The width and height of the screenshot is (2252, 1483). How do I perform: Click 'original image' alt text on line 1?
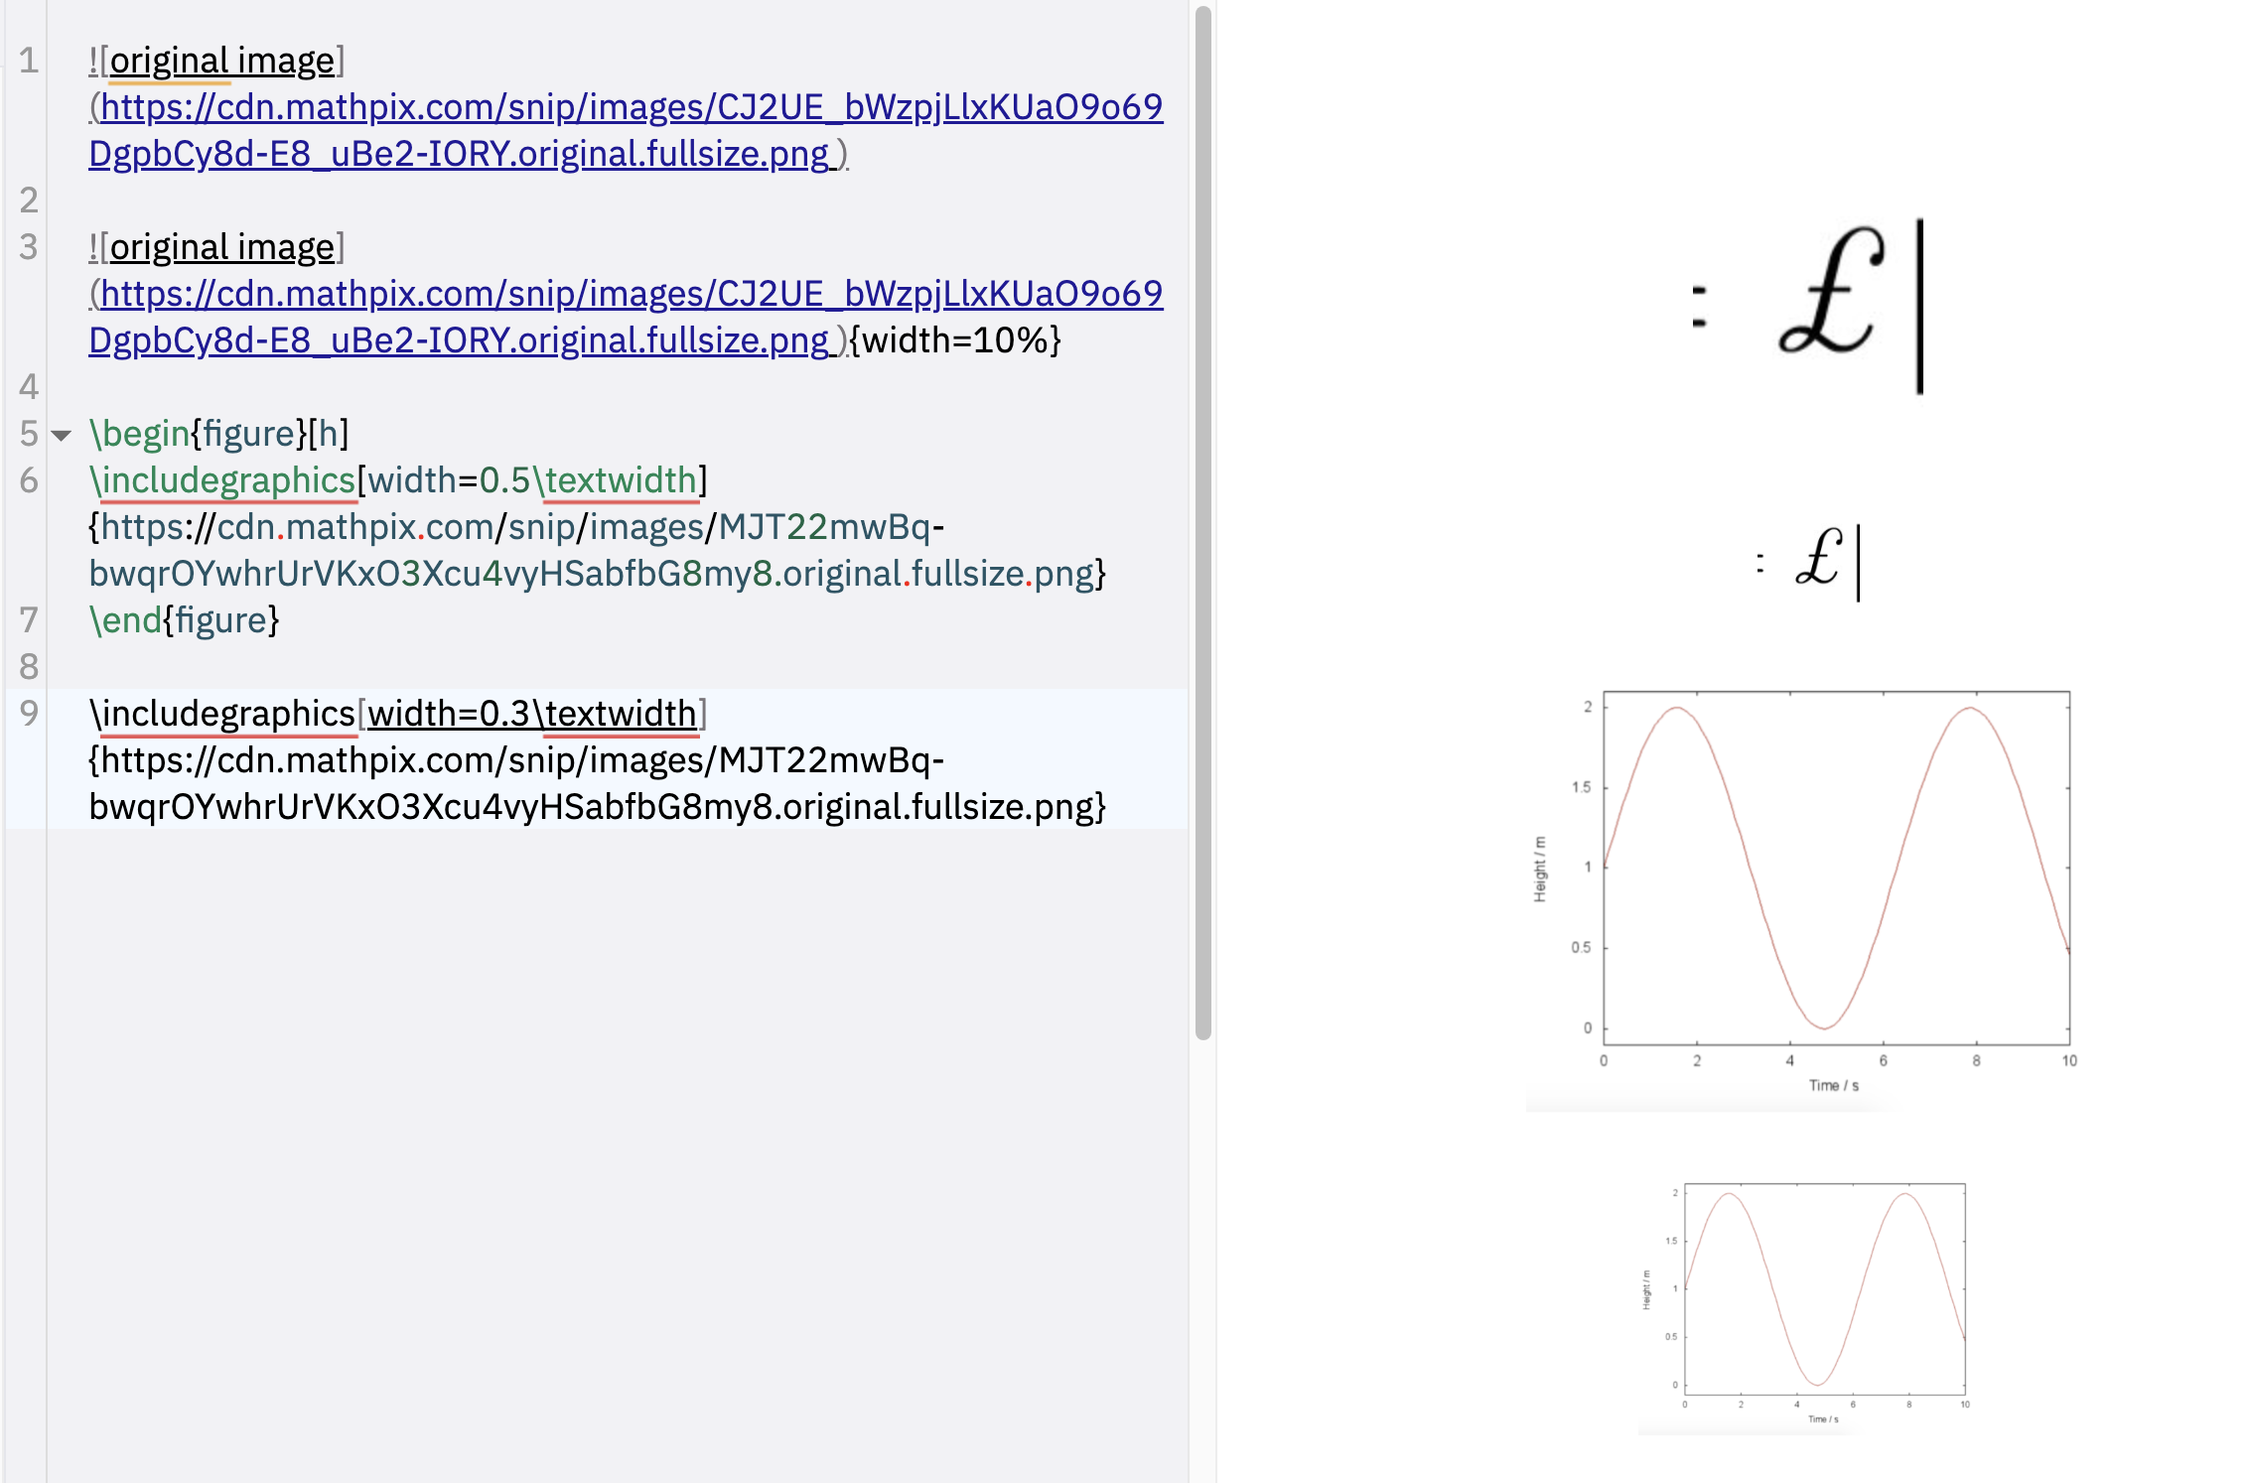coord(221,62)
